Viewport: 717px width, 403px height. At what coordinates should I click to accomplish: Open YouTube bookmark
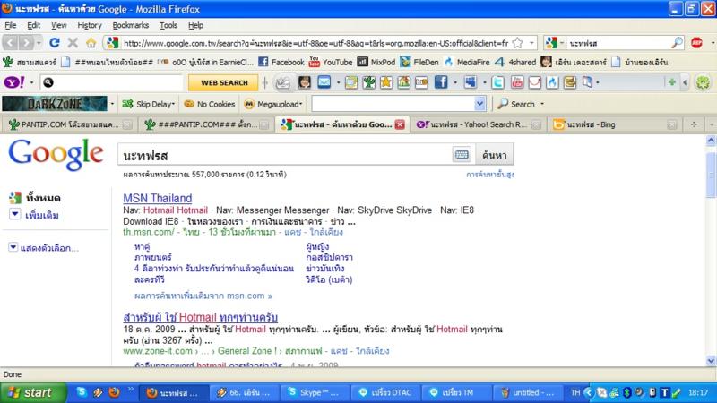pos(331,62)
